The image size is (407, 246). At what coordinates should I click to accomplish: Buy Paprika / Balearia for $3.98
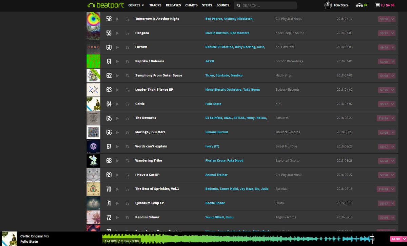384,62
